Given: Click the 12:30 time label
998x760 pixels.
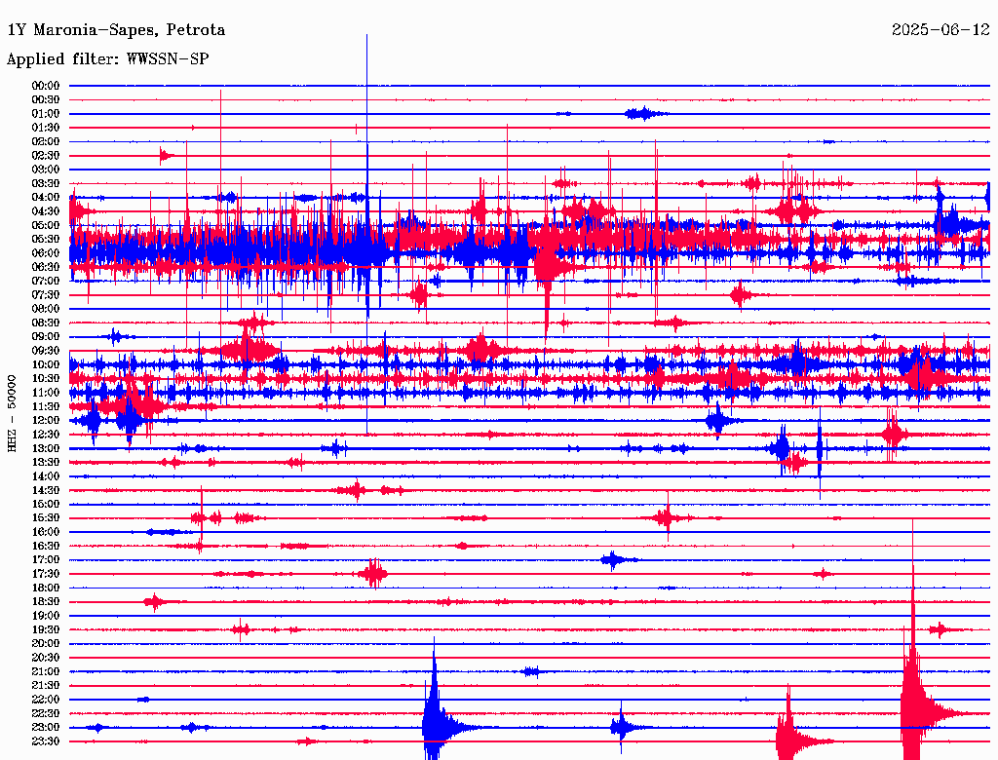Looking at the screenshot, I should [46, 435].
